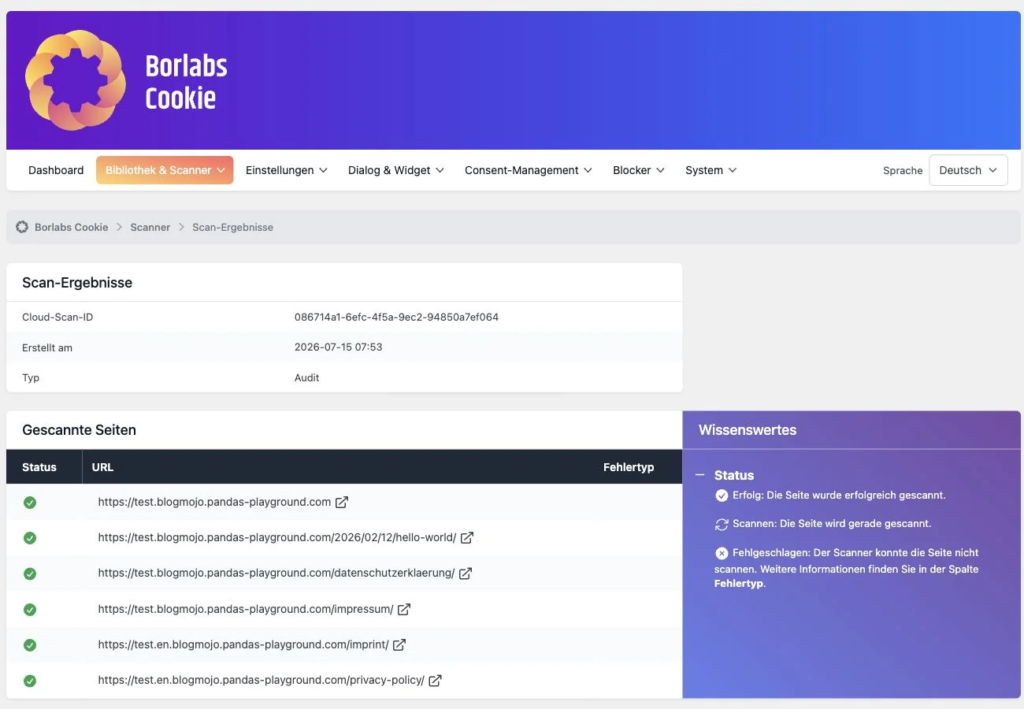The width and height of the screenshot is (1024, 709).
Task: Click green success icon for homepage row
Action: point(30,503)
